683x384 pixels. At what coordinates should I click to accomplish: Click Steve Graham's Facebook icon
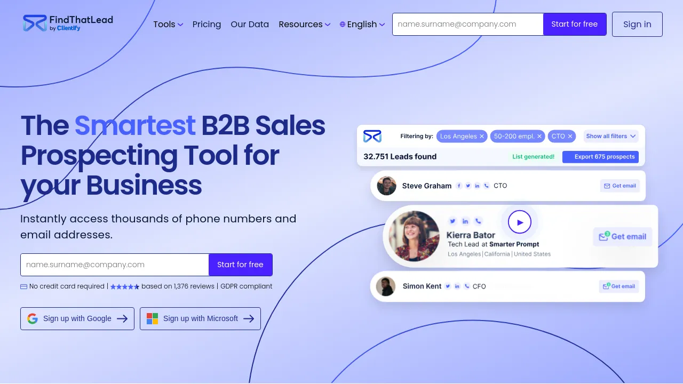point(458,186)
